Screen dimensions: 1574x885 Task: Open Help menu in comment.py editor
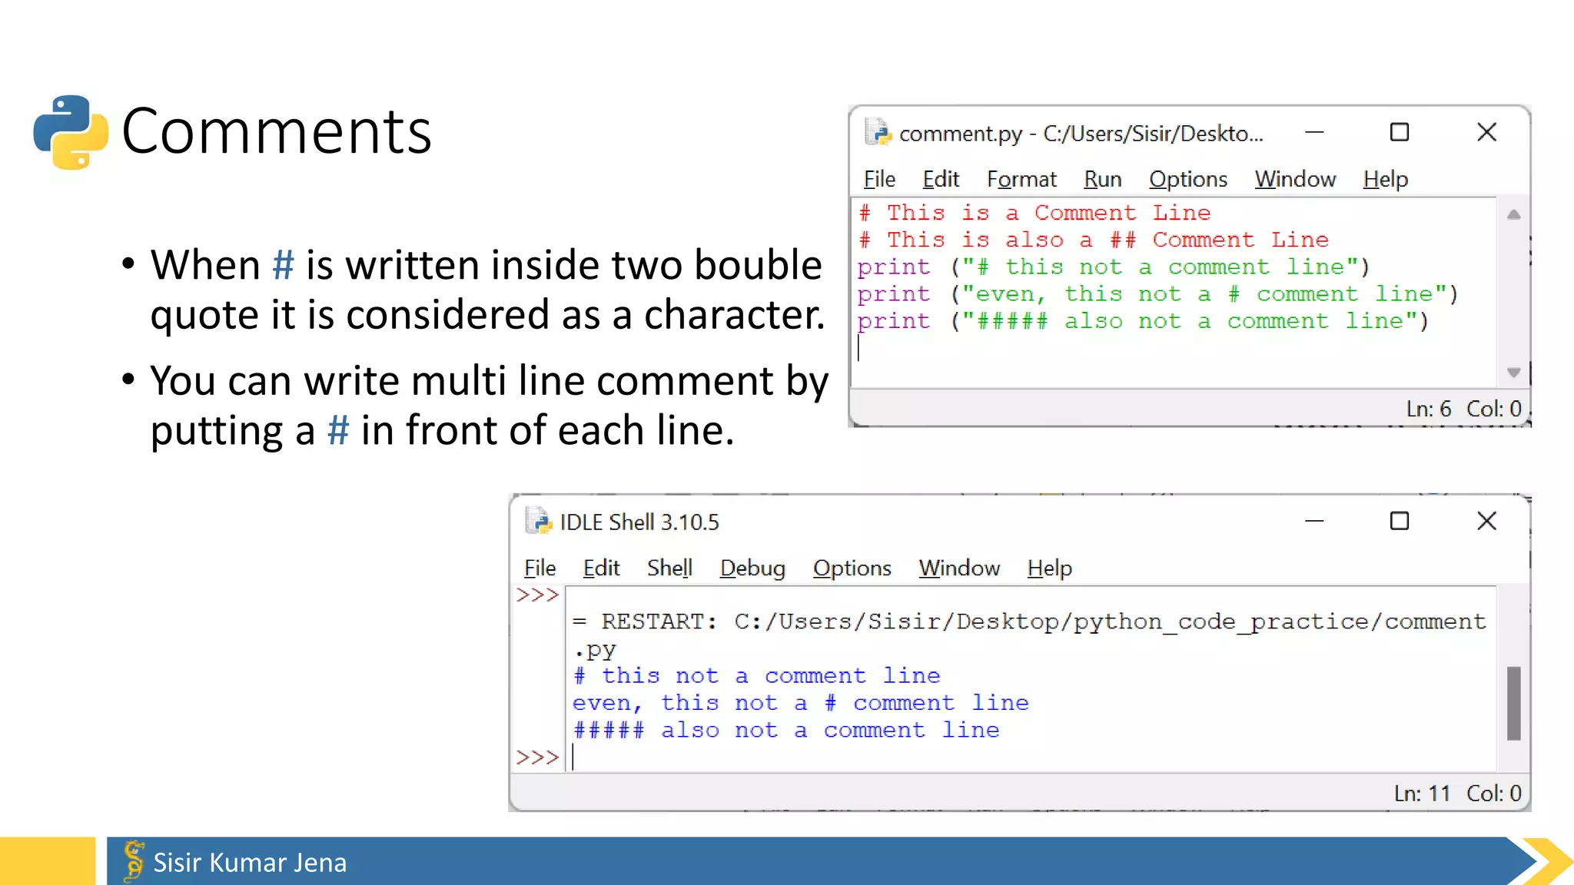(x=1386, y=179)
